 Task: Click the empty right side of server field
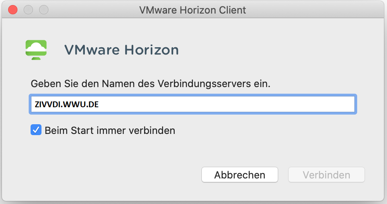coord(271,104)
